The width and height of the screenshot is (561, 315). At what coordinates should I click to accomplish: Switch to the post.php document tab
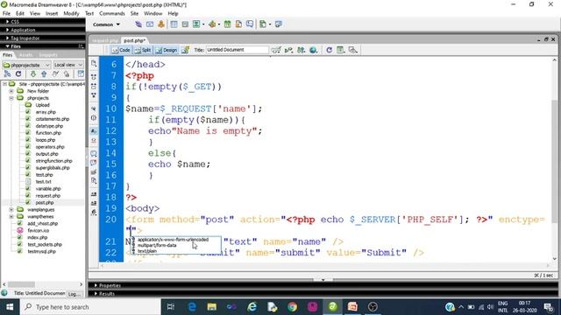134,41
